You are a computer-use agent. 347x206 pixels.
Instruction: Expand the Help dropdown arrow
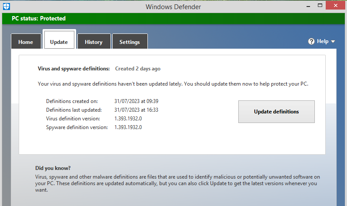coord(333,42)
